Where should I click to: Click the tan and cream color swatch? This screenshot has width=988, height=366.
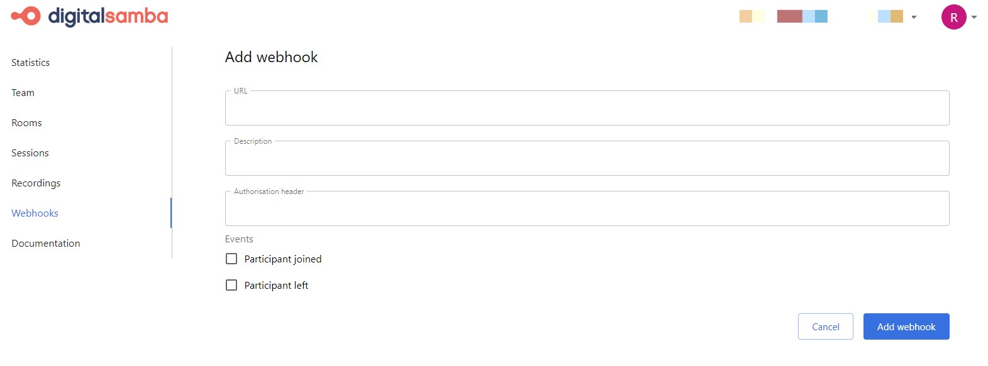click(x=751, y=16)
